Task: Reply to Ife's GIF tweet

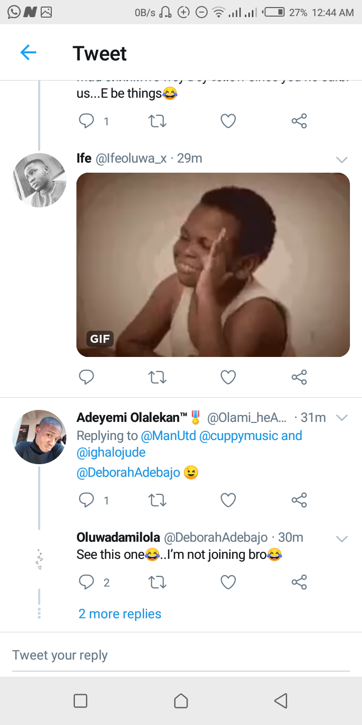Action: (x=86, y=377)
